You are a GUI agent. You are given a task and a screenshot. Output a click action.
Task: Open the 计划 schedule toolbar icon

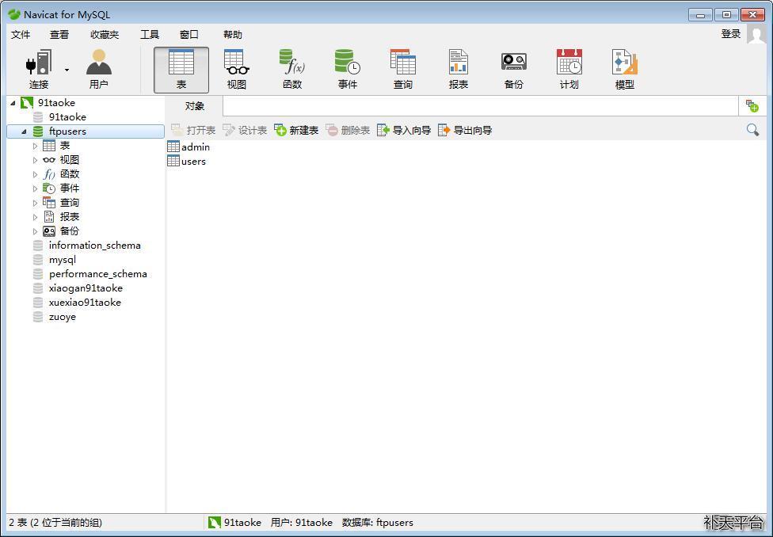click(569, 70)
